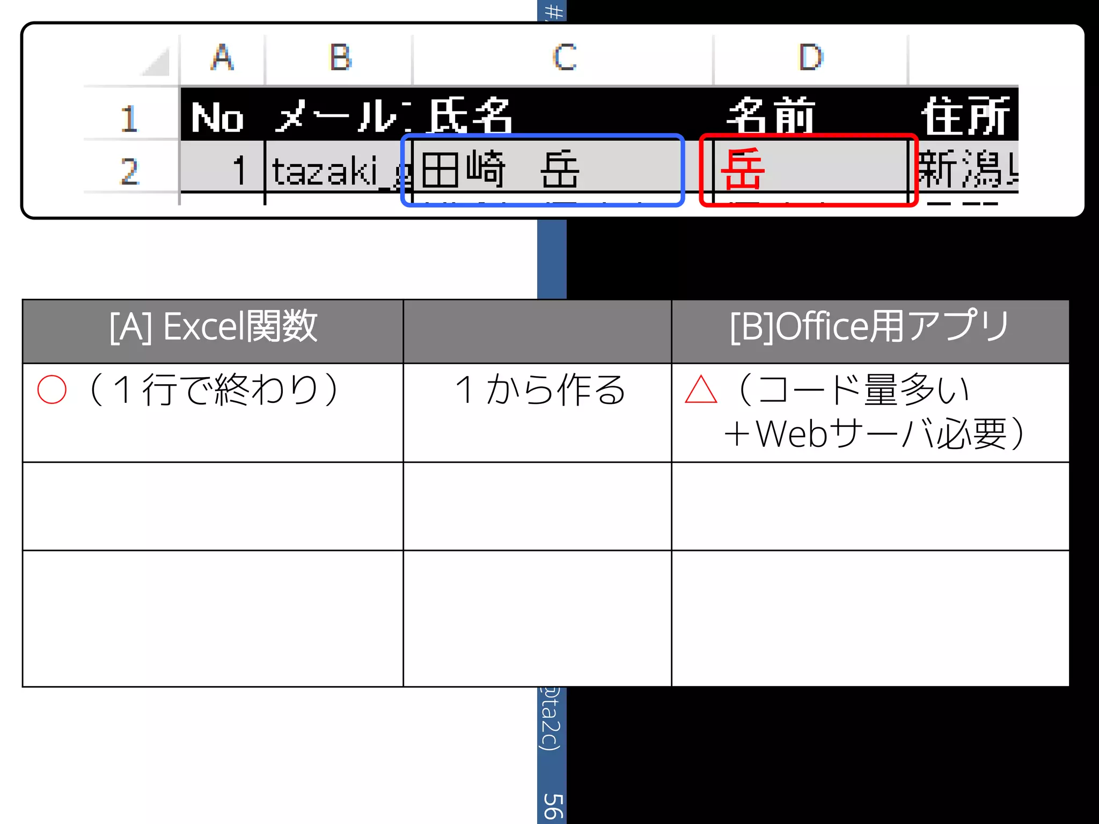Click the '名前' header cell
The width and height of the screenshot is (1099, 824).
pyautogui.click(x=810, y=115)
